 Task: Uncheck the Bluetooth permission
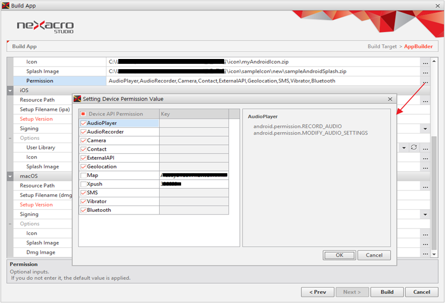coord(83,210)
